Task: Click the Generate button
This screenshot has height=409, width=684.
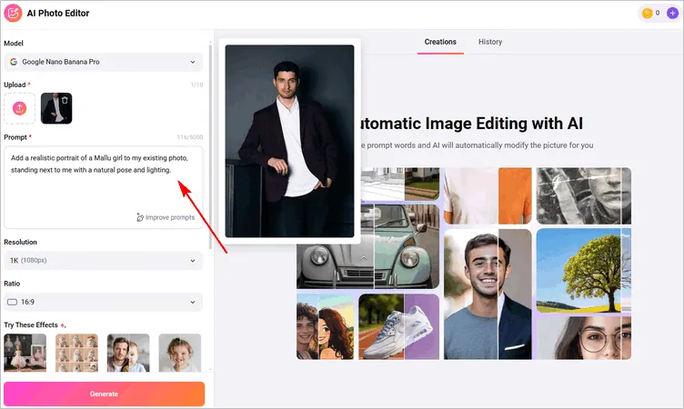Action: [x=104, y=394]
